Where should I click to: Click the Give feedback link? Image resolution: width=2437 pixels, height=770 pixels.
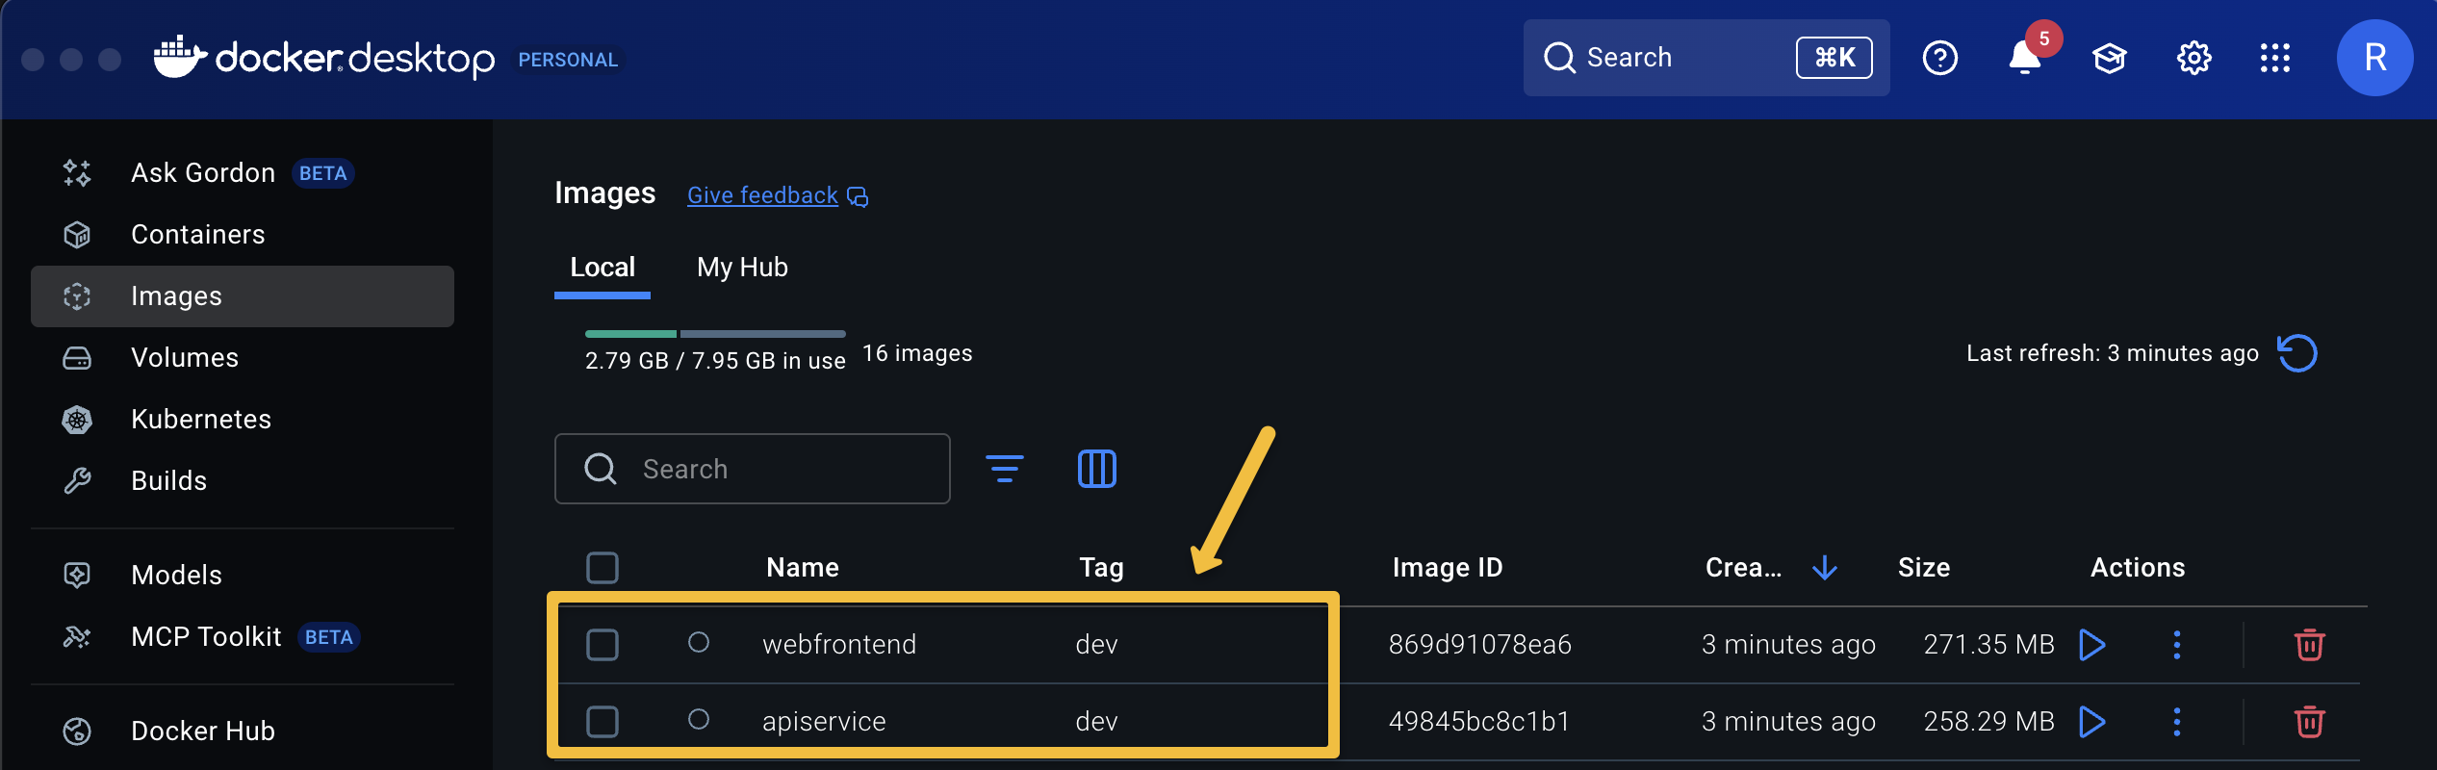click(762, 195)
